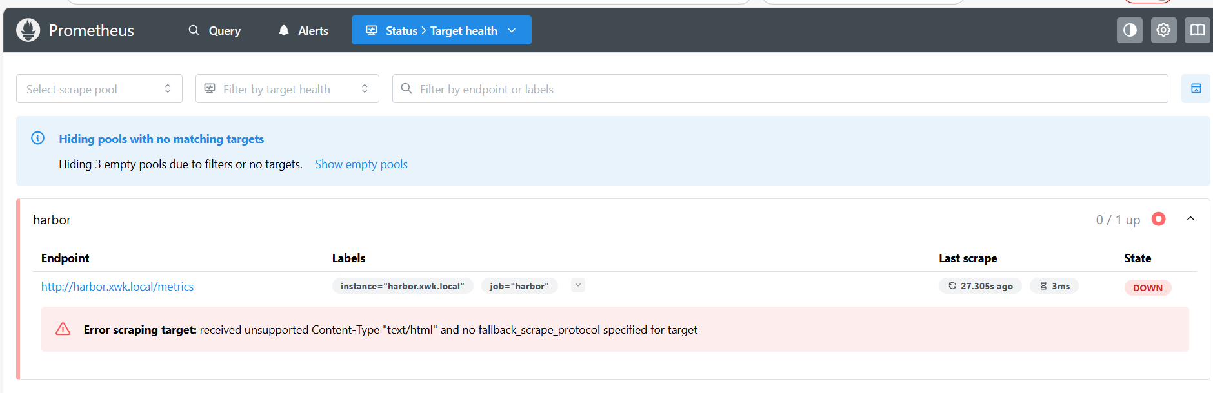Click the Prometheus flame logo

tap(28, 30)
